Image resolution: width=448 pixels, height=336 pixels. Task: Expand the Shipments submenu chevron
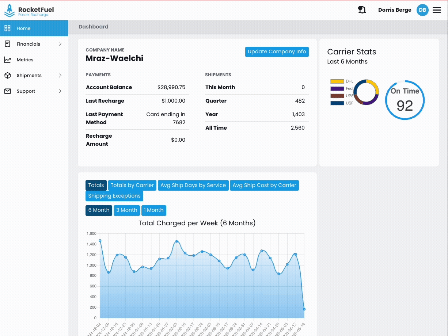tap(60, 75)
